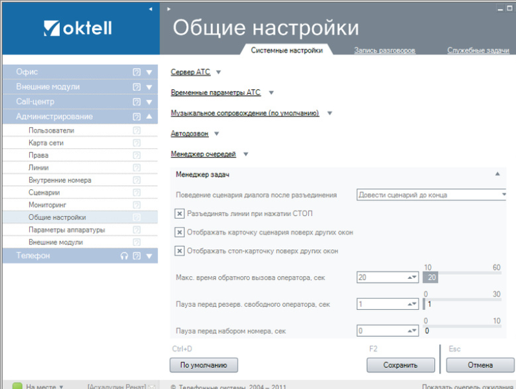Select Параметры аппаратуры in sidebar
This screenshot has height=389, width=516.
66,230
